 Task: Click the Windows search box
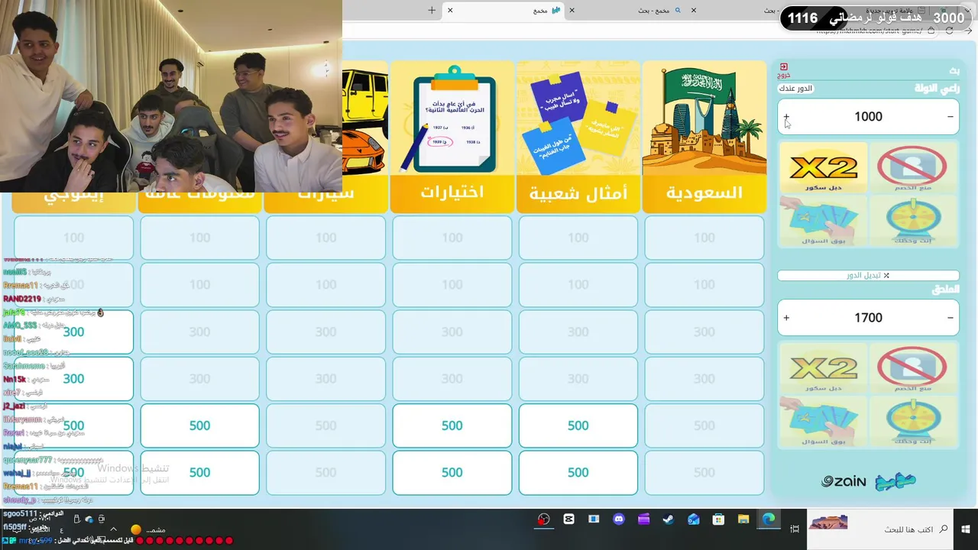[879, 529]
